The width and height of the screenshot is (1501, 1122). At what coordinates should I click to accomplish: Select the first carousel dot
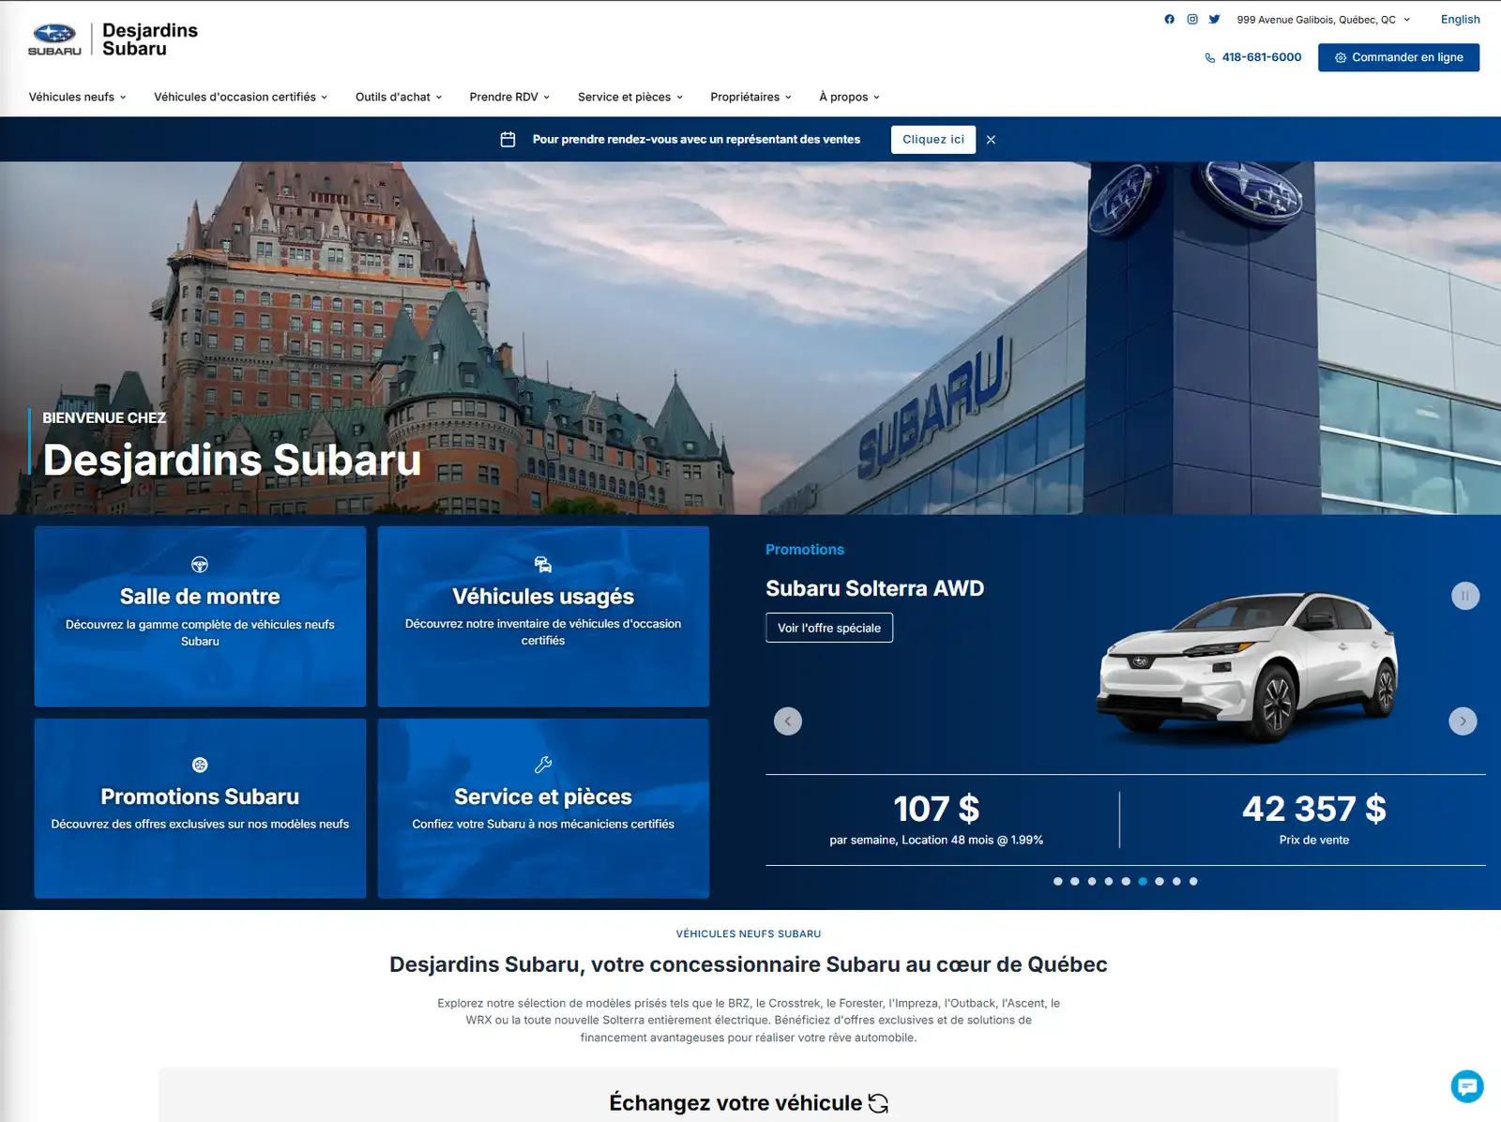1058,881
